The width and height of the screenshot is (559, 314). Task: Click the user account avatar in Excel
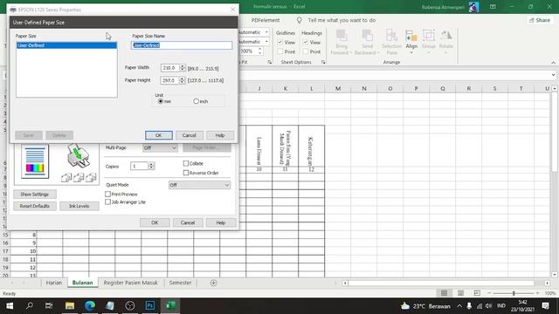[x=473, y=7]
